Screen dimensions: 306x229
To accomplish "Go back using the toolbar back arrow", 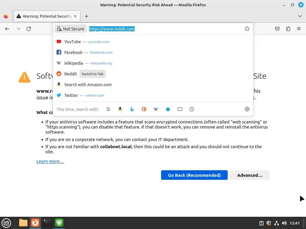I will (7, 29).
